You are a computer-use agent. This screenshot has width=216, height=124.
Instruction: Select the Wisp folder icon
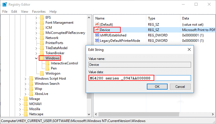31,89
